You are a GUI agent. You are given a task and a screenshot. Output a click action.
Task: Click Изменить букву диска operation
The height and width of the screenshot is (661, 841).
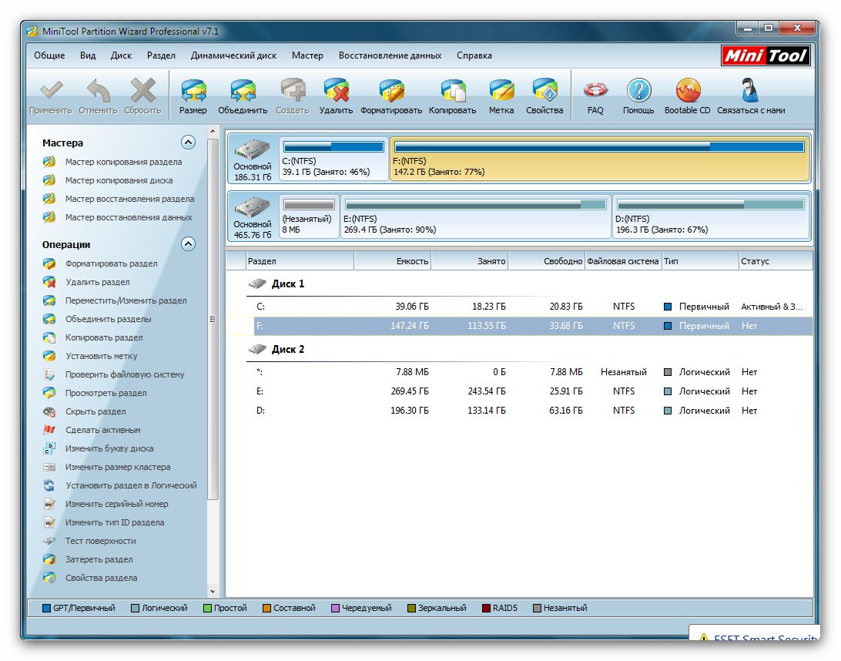coord(109,448)
